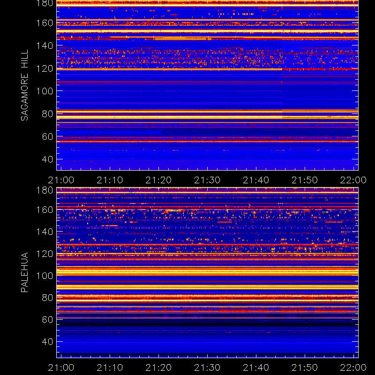Pick 21:30 on Palehua time axis
Viewport: 375px width, 375px height.
(x=207, y=367)
